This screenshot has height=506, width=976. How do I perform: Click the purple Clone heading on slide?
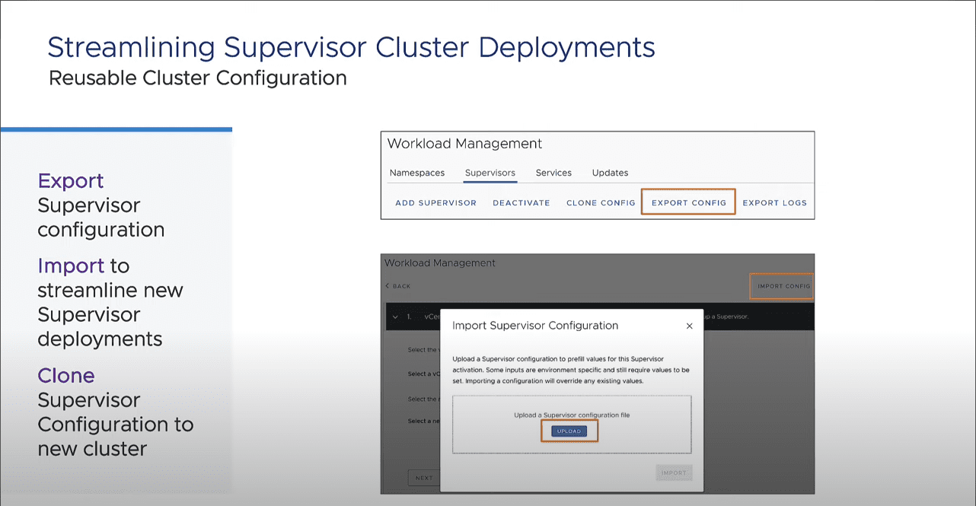tap(66, 376)
